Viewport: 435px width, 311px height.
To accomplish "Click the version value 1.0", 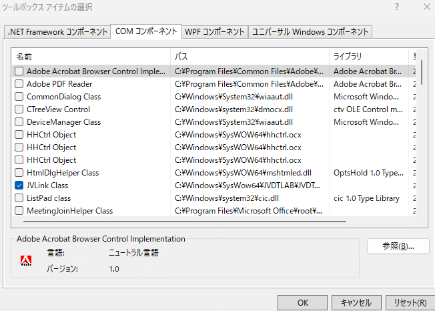I will pyautogui.click(x=114, y=269).
